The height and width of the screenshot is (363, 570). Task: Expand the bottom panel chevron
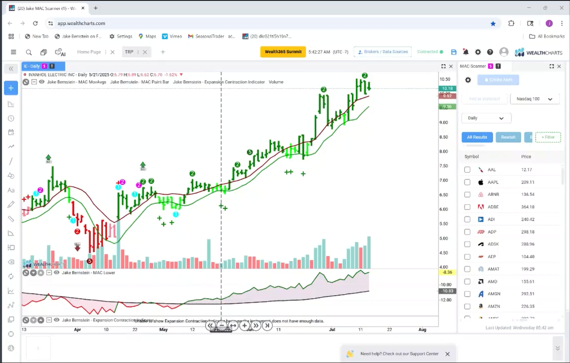click(x=558, y=348)
